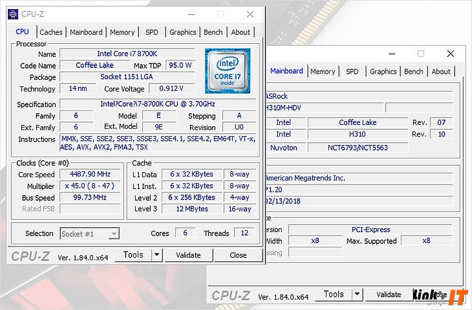Click the Code Name value 'Coffee Lake' in CPU tab

pos(94,65)
